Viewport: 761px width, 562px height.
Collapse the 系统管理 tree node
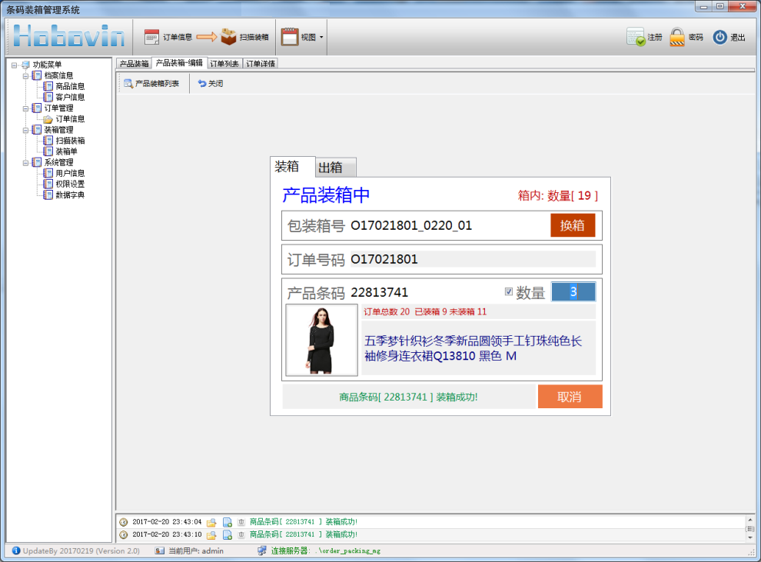tap(25, 162)
